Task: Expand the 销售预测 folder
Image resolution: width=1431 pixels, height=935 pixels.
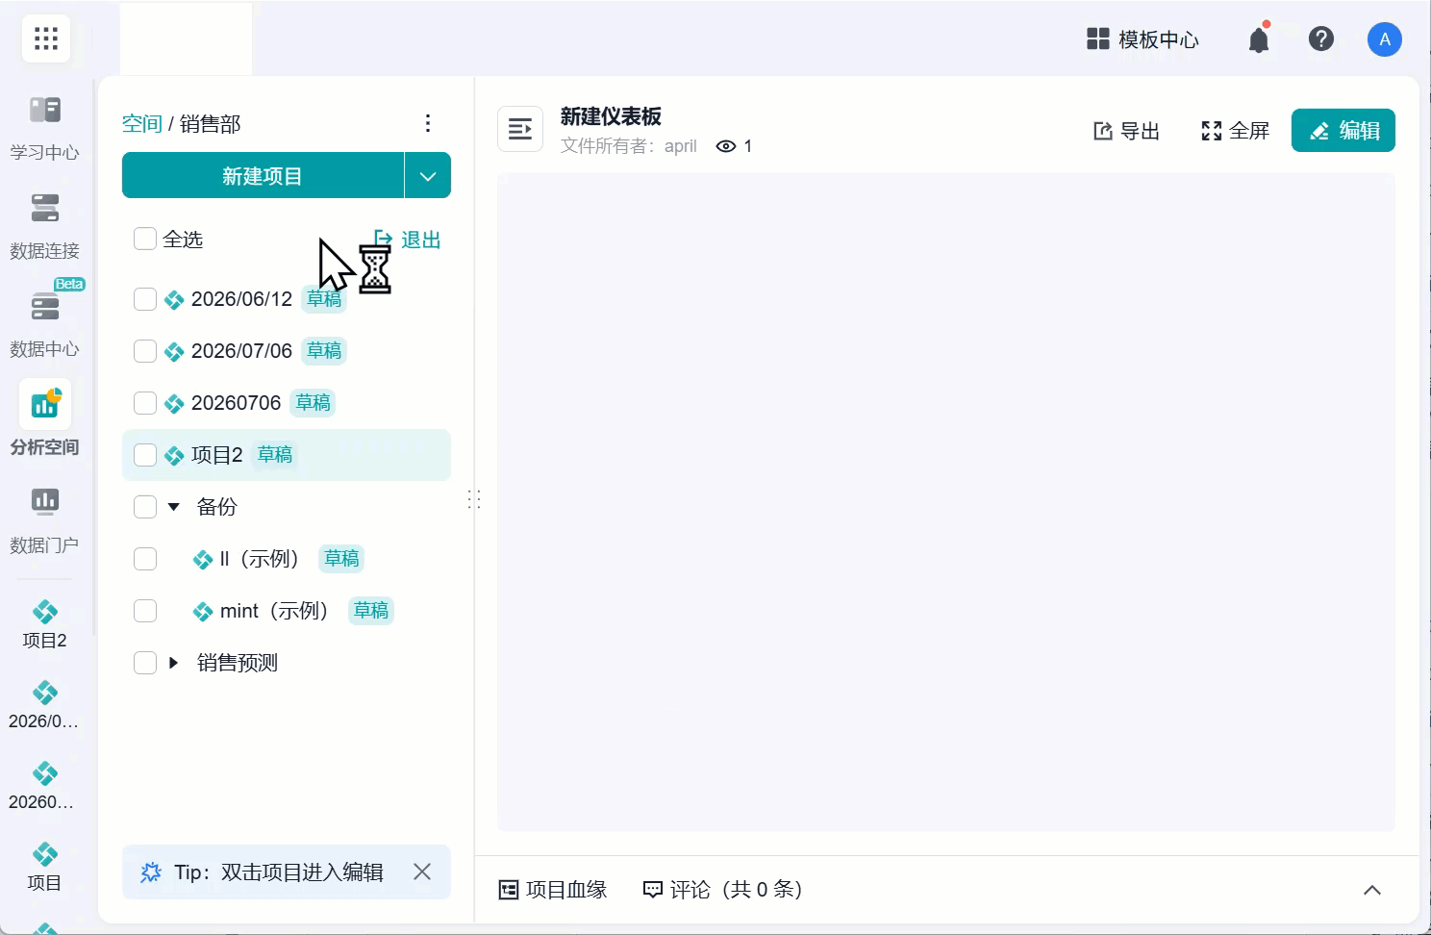Action: (x=174, y=663)
